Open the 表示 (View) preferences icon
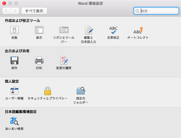Screen dimensions: 181x138 (x=39, y=30)
